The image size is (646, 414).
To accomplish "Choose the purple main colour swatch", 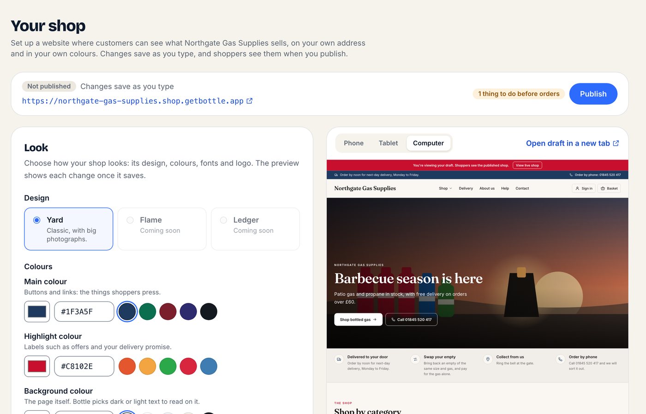I will (188, 312).
